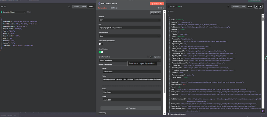
Task: Open the Specify Headers dropdown
Action: [x=130, y=60]
